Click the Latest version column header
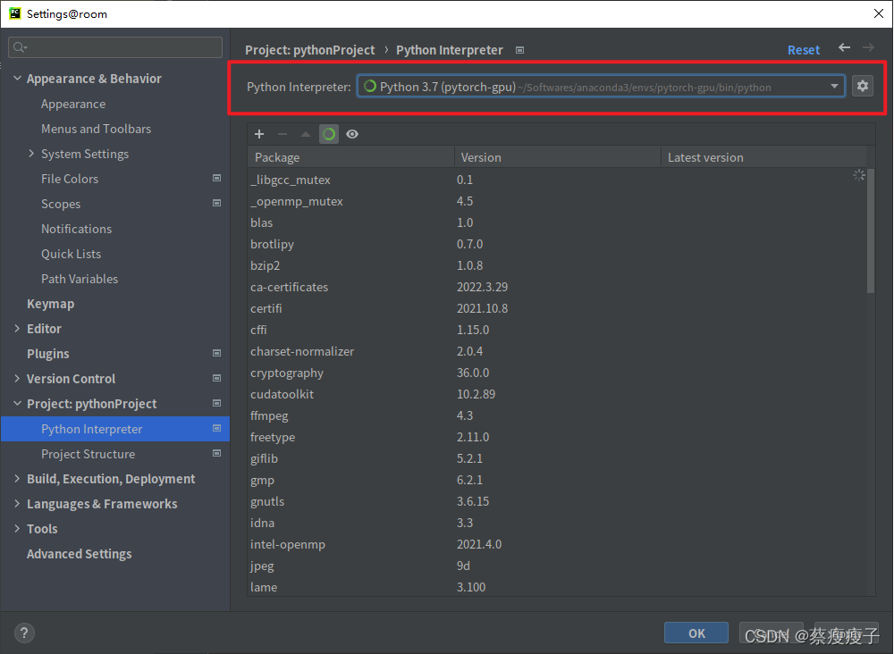894x654 pixels. [763, 157]
